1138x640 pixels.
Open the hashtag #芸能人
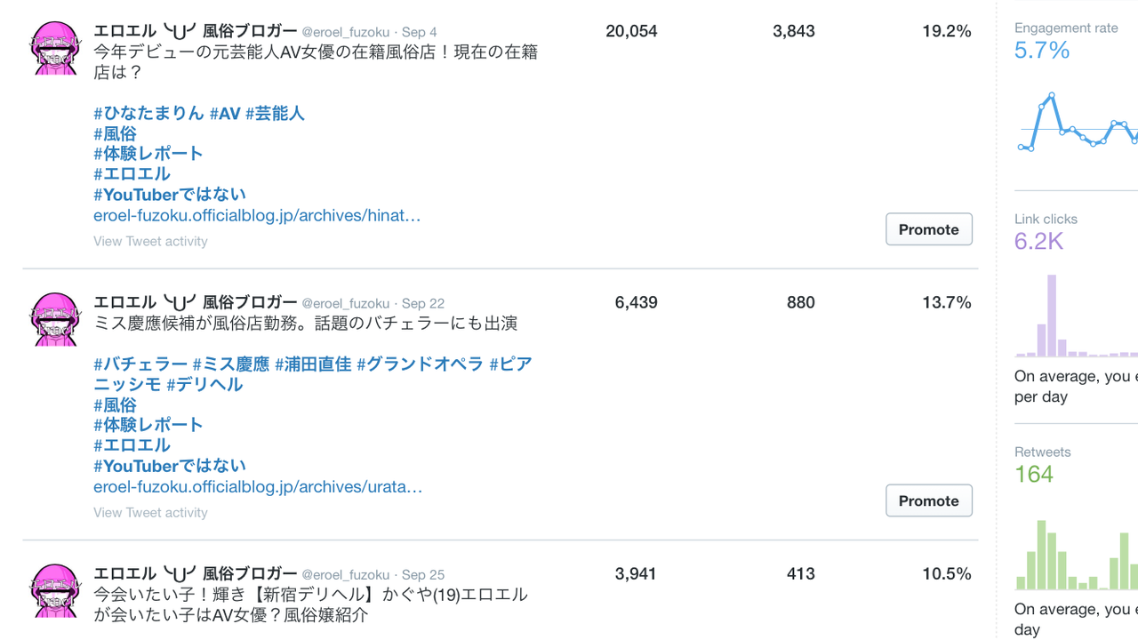[x=275, y=113]
